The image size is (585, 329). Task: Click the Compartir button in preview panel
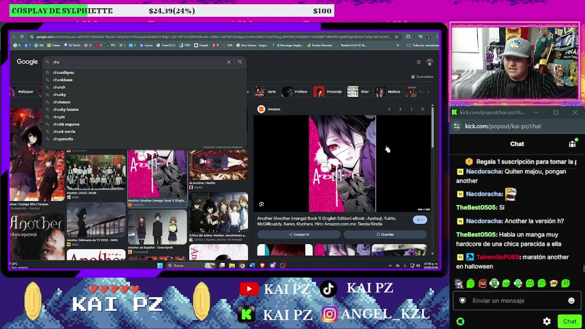pos(299,234)
